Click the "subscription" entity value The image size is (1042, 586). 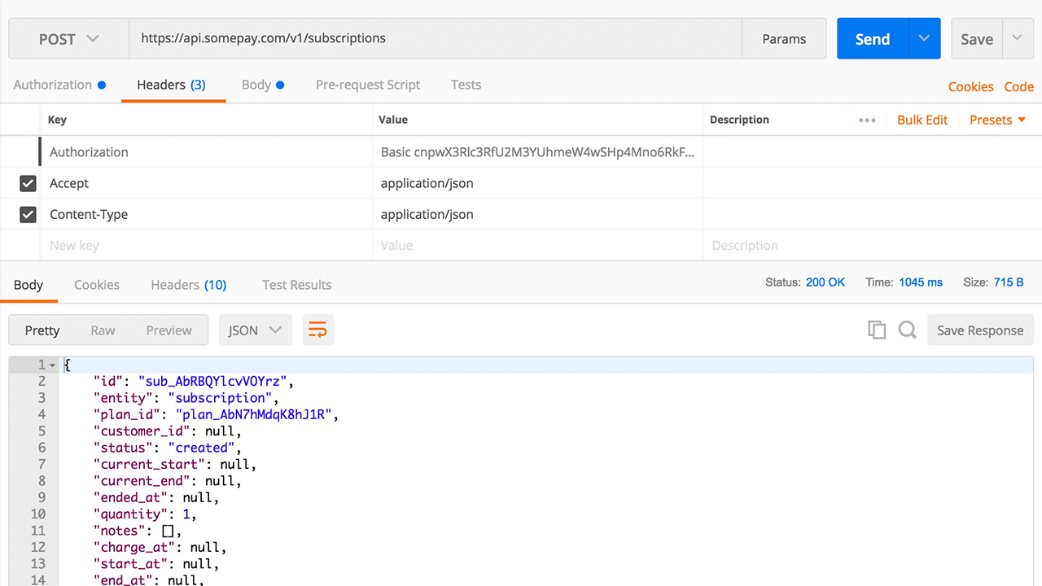click(220, 398)
